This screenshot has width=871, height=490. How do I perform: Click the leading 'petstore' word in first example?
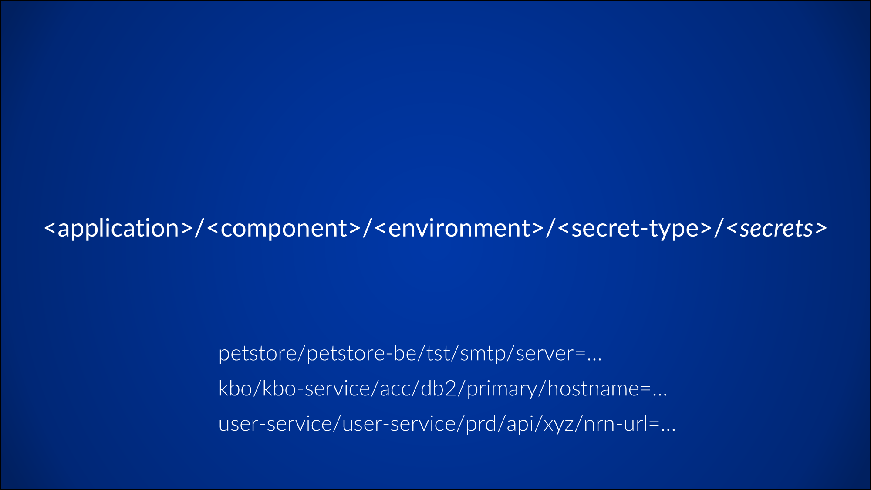coord(257,353)
